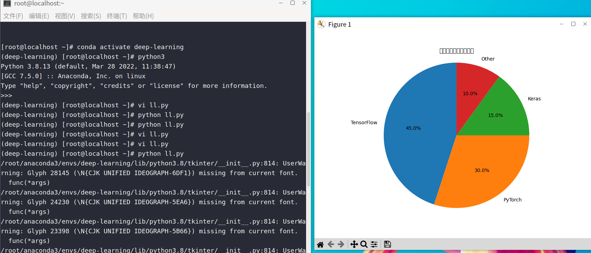
Task: Open the 搜索(S) menu
Action: pos(91,16)
